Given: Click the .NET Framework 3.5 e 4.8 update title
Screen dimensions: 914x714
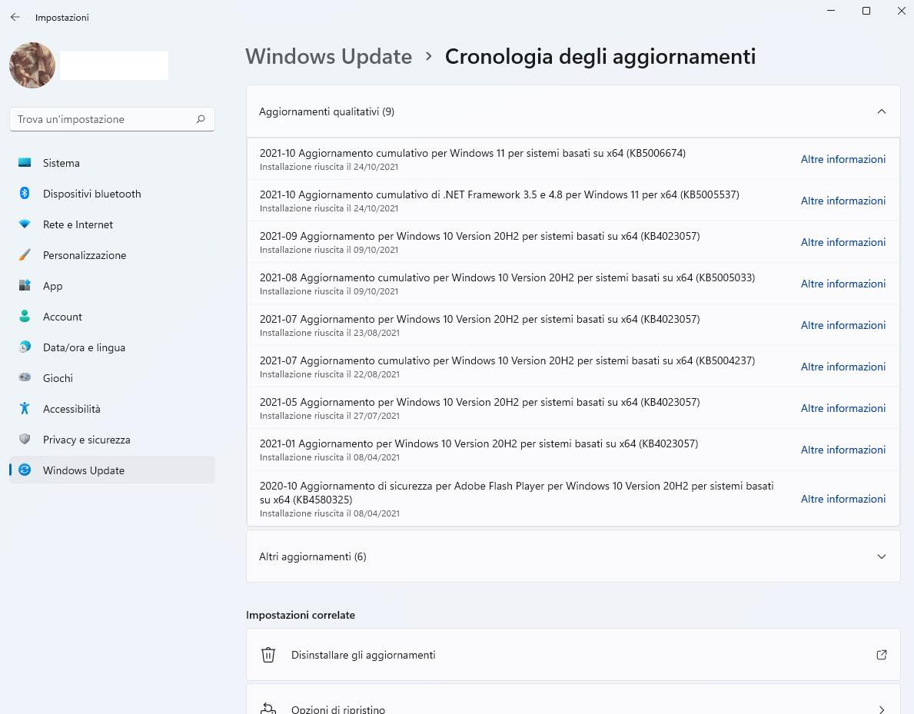Looking at the screenshot, I should tap(499, 194).
